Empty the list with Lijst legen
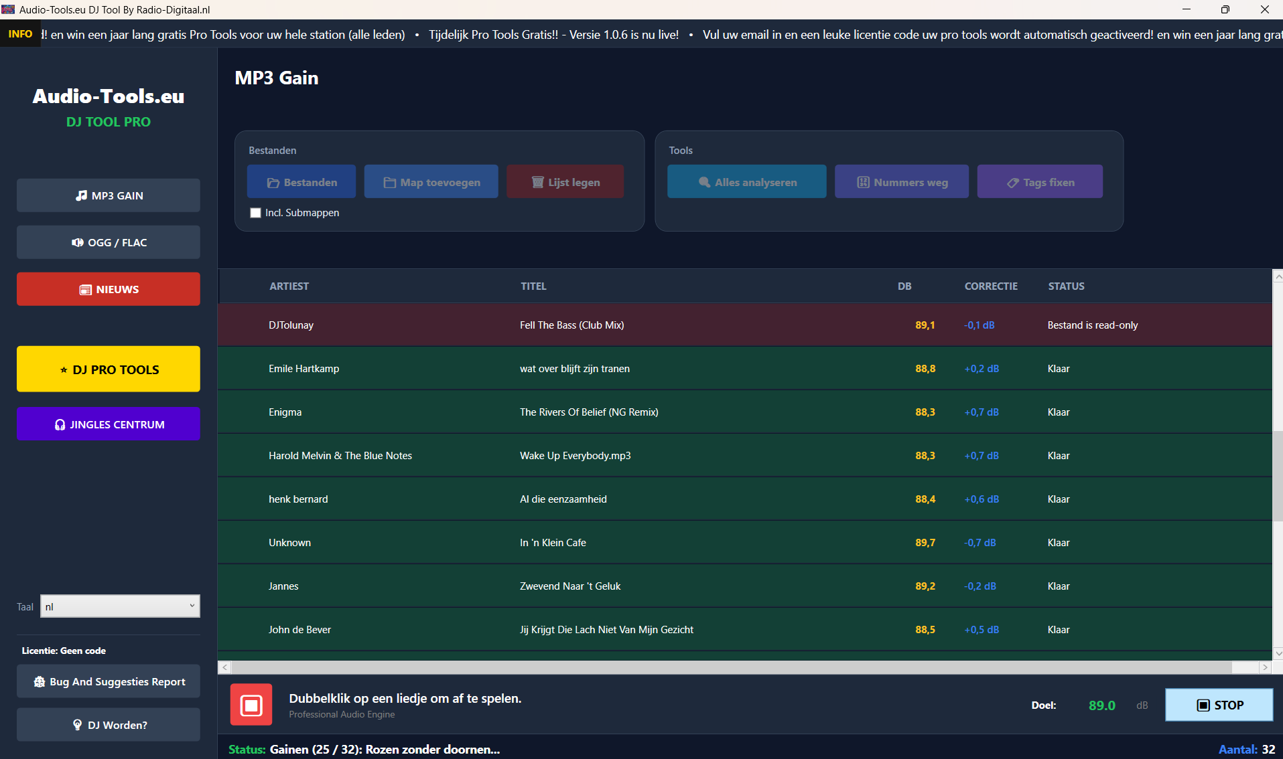Screen dimensions: 1283x759 click(565, 181)
